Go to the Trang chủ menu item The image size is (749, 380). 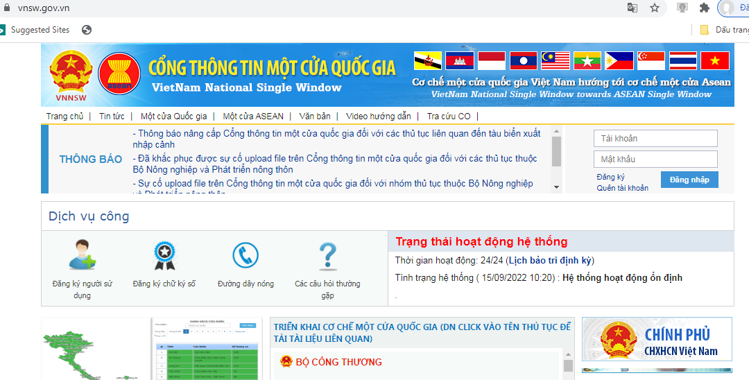(64, 116)
